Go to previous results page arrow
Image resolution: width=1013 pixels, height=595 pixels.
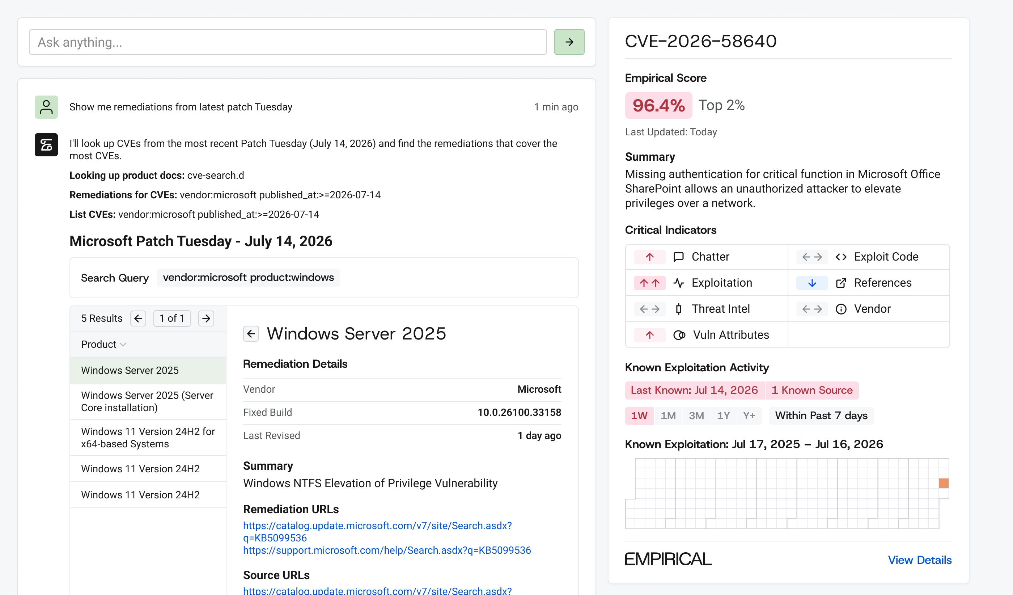[x=138, y=318]
